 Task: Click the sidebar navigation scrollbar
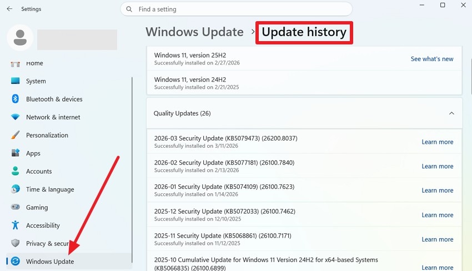[132, 170]
